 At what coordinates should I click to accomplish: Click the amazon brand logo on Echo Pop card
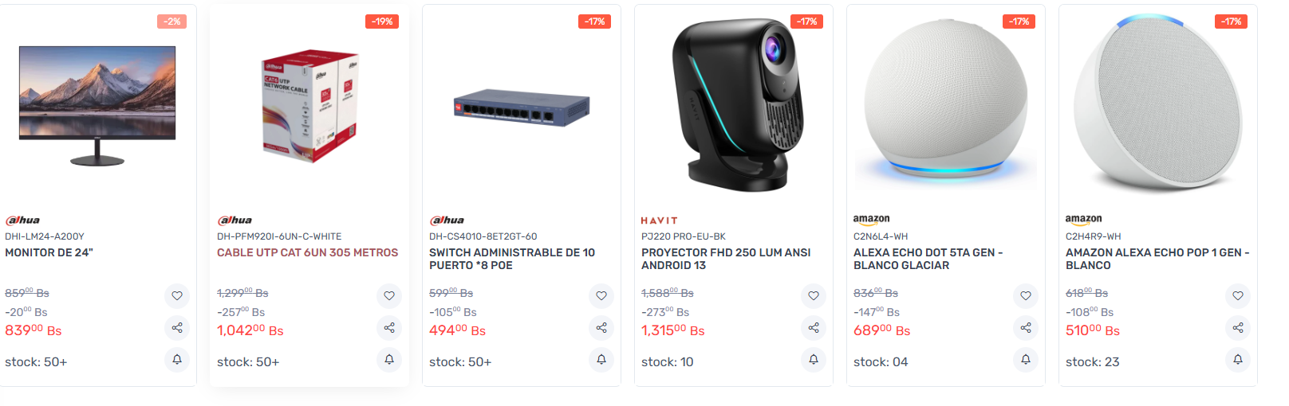coord(1083,219)
